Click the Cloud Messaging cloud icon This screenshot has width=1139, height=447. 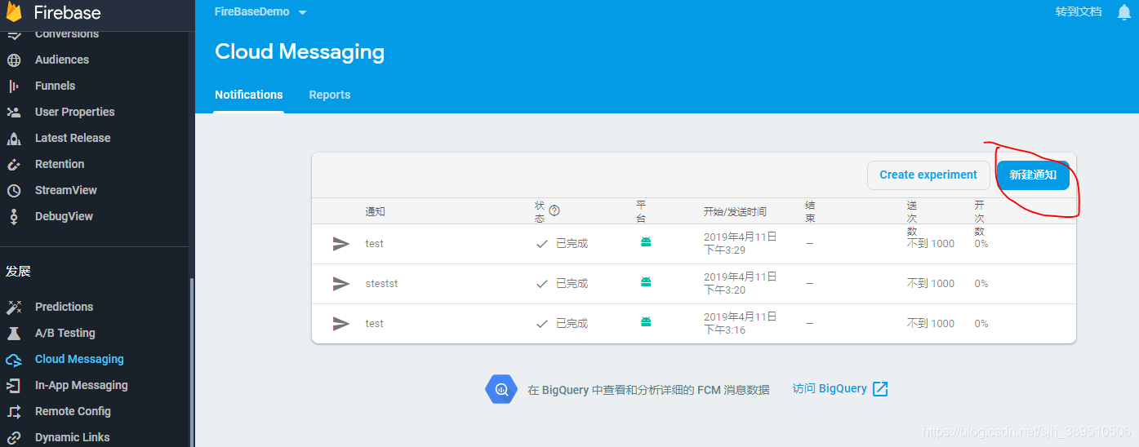click(14, 359)
